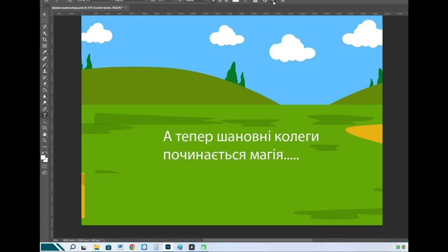Open Task View from the taskbar

84,247
